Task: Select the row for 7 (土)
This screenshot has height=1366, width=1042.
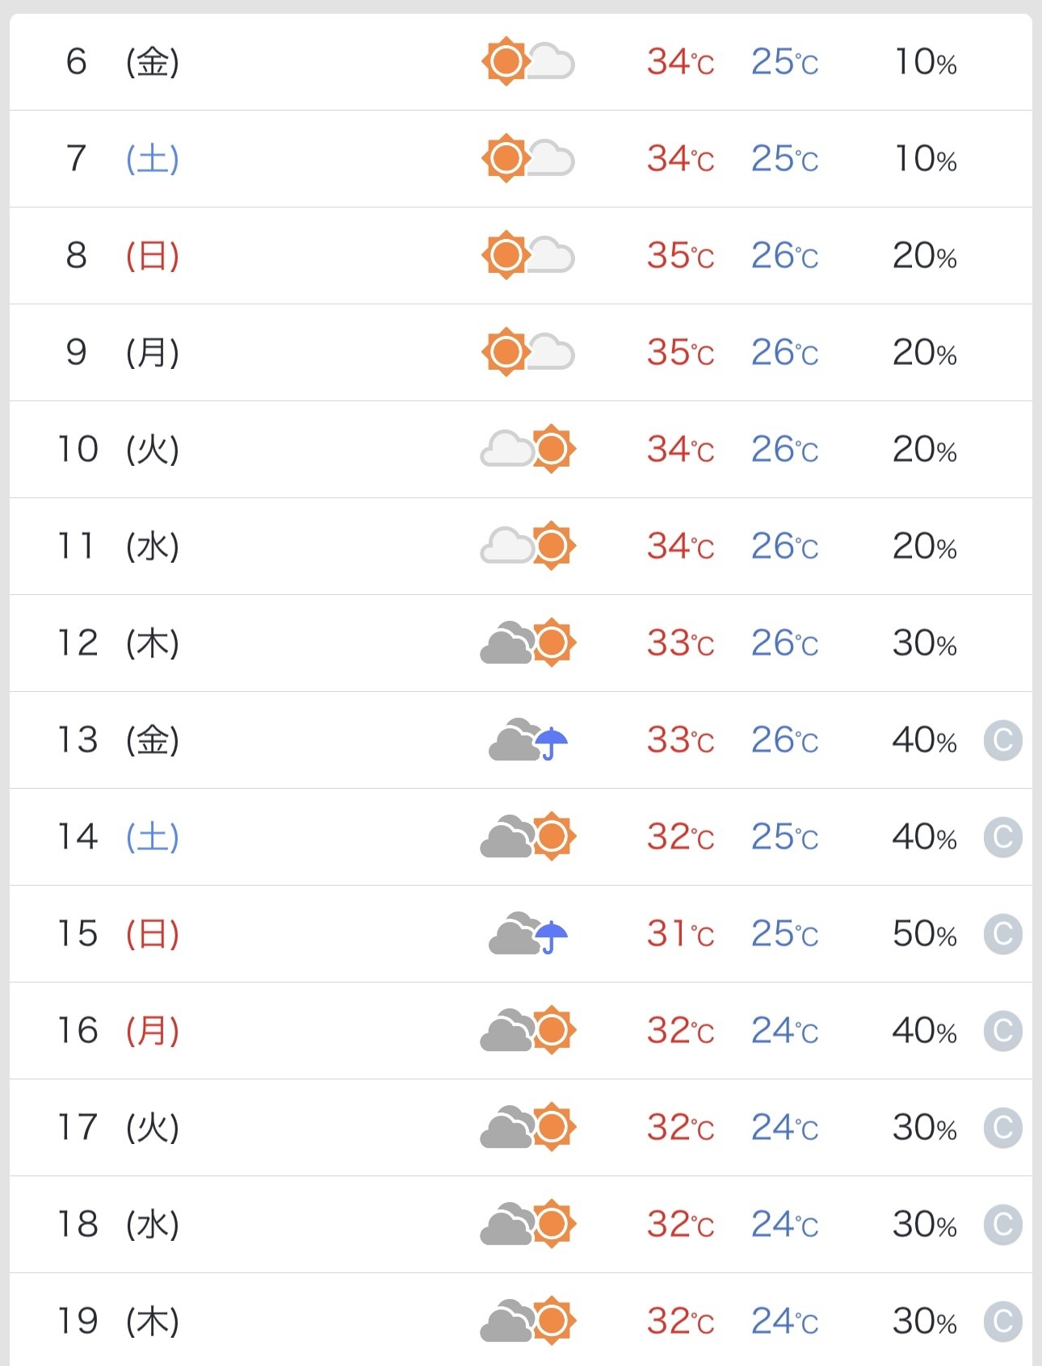Action: (521, 159)
